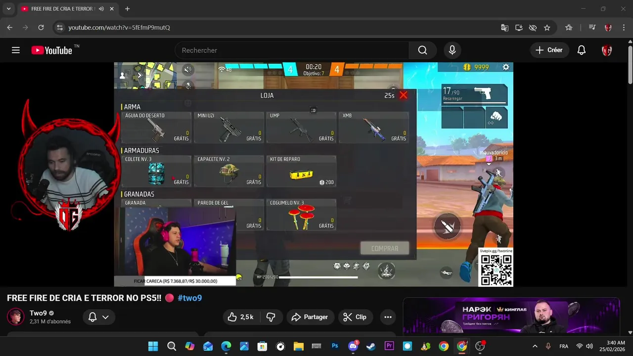Click the install app icon in address bar

[519, 28]
